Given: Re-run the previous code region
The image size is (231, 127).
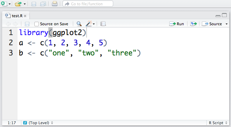Looking at the screenshot, I should click(x=193, y=24).
